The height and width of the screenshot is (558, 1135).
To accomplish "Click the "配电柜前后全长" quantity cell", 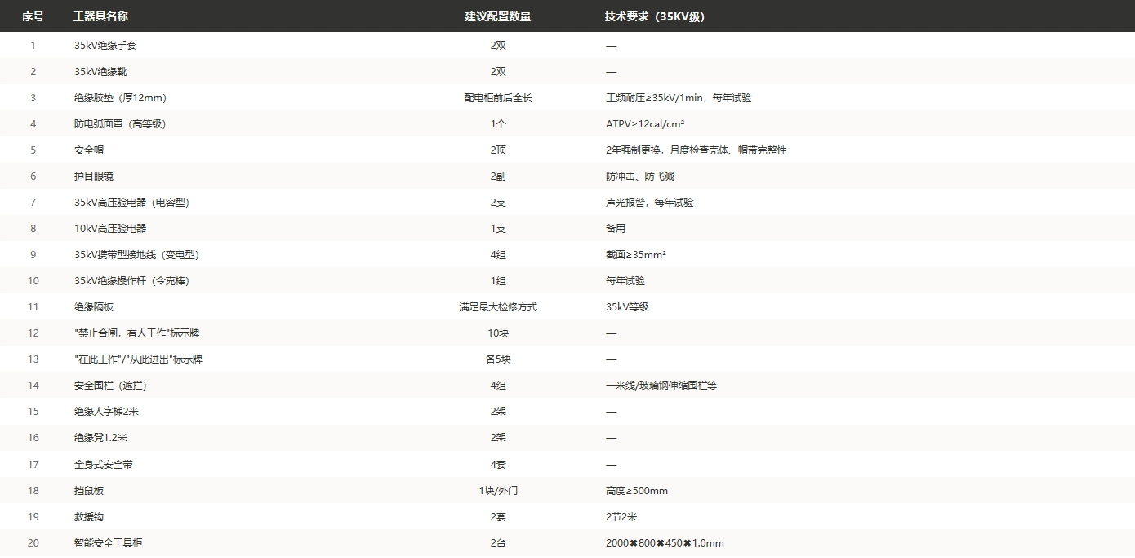I will [x=498, y=98].
